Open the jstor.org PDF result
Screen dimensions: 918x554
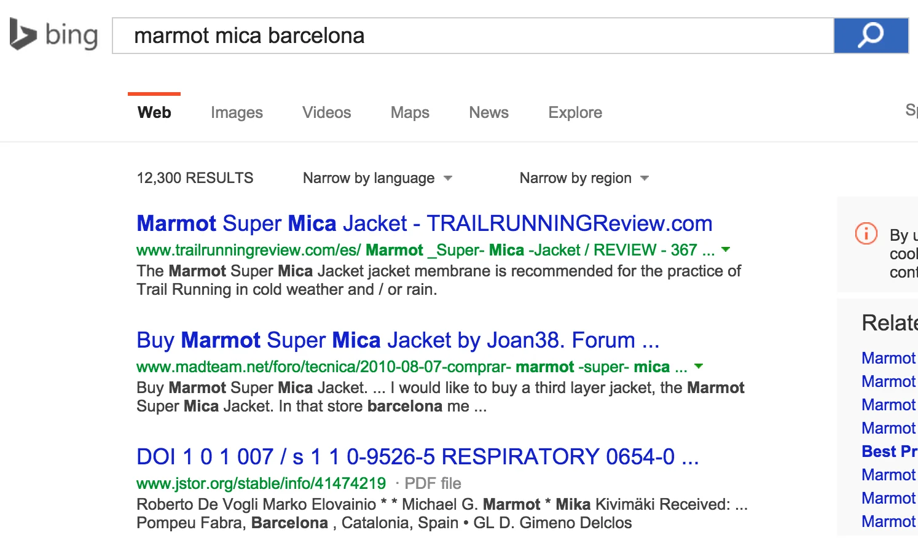(418, 456)
